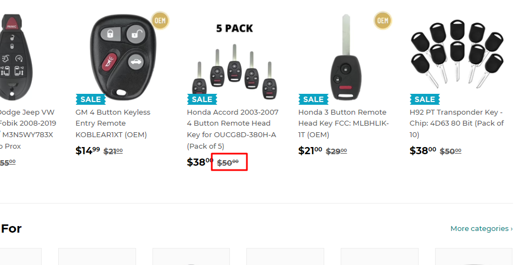Click the SALE badge on Honda 3 Button key
The height and width of the screenshot is (265, 530).
(x=313, y=99)
